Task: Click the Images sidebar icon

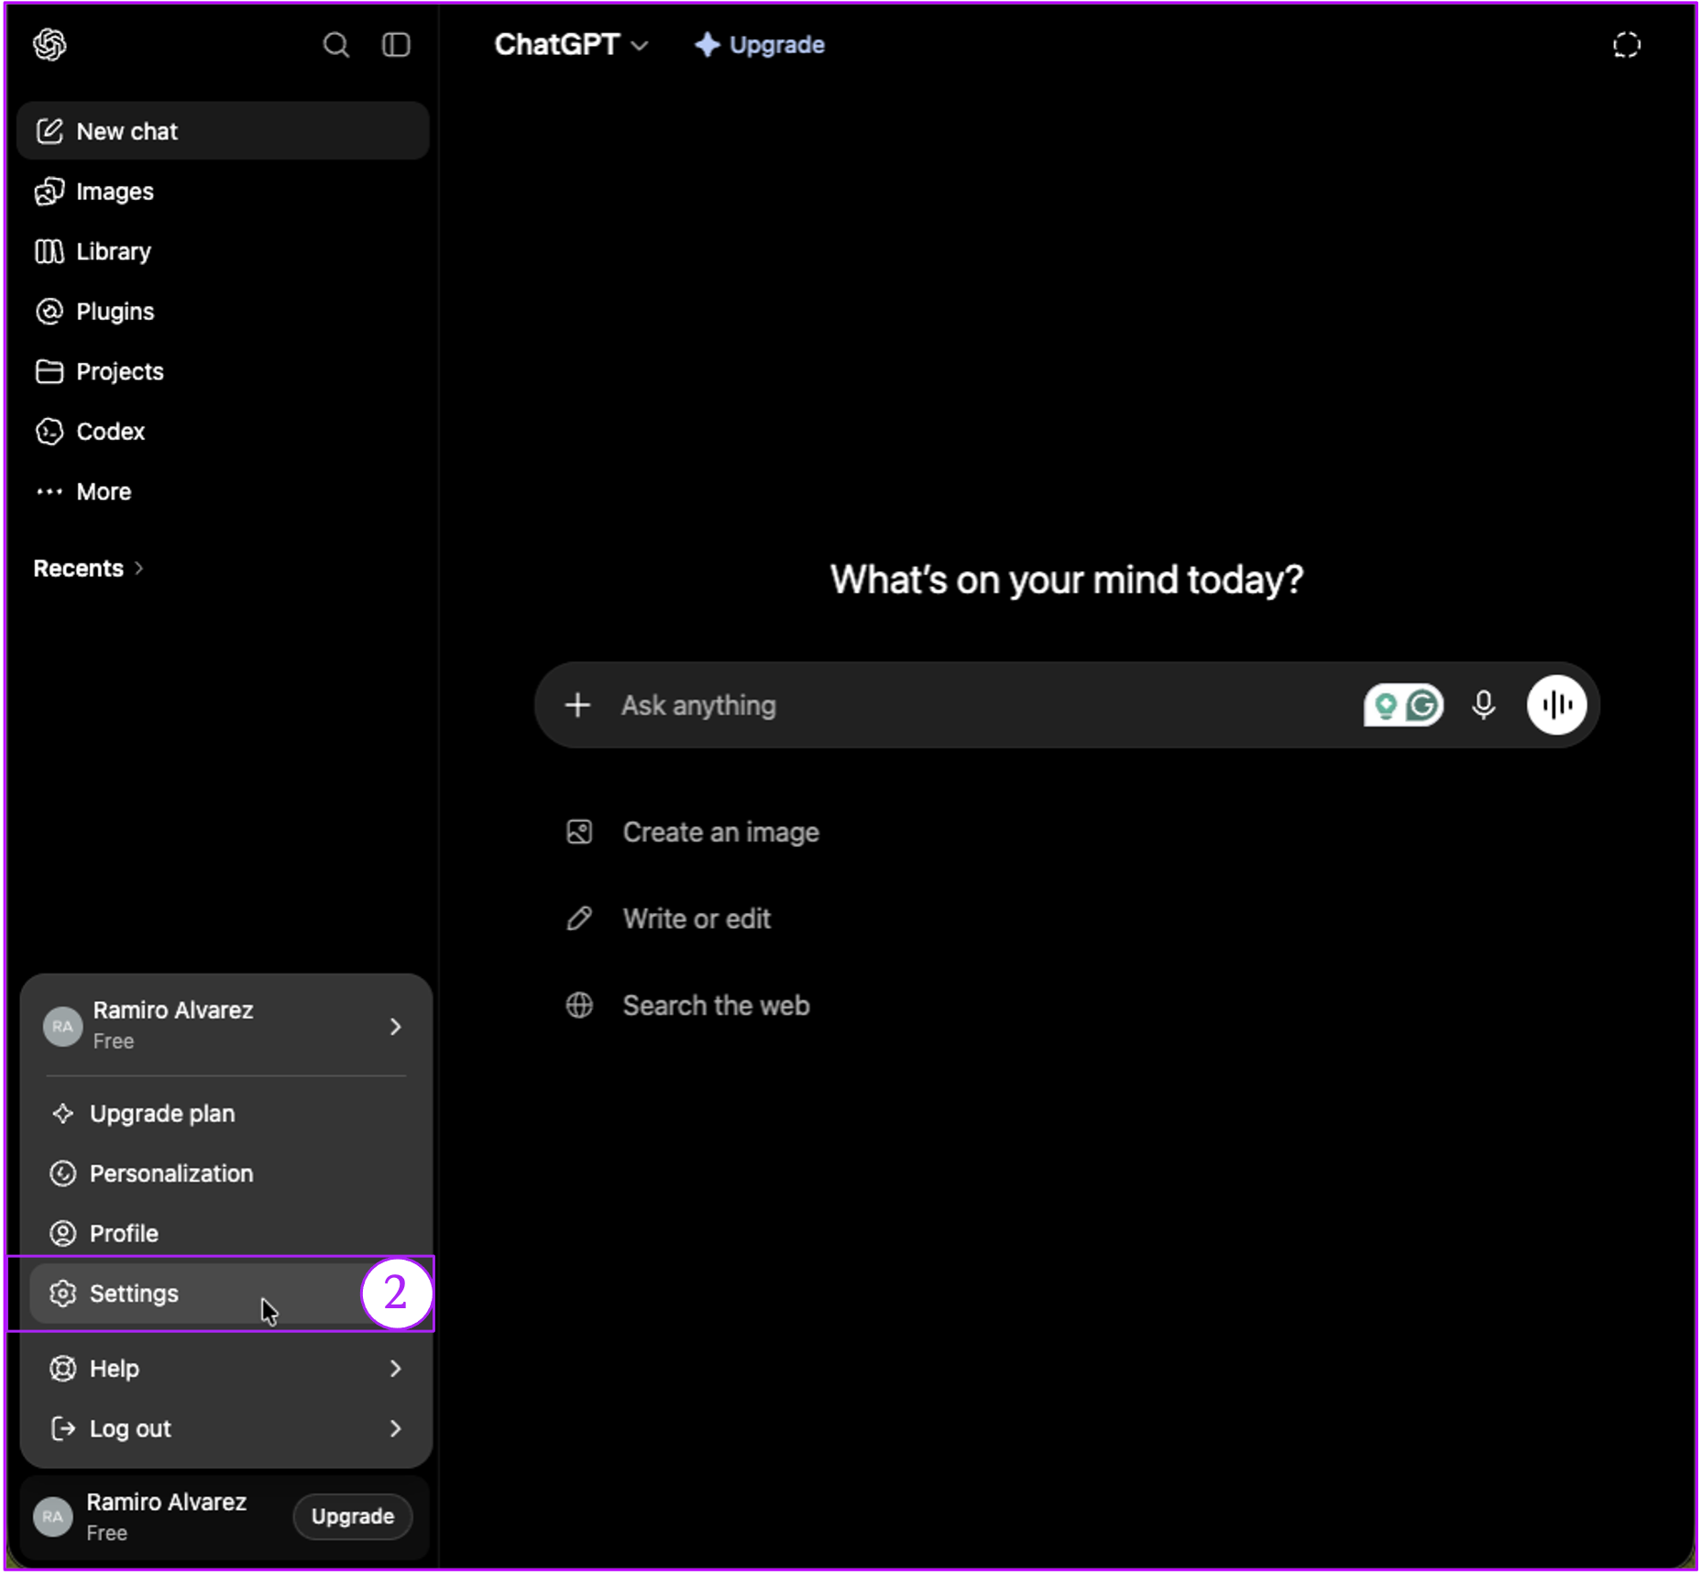Action: 49,192
